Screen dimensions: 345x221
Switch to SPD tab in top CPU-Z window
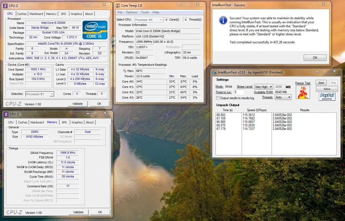pyautogui.click(x=63, y=14)
